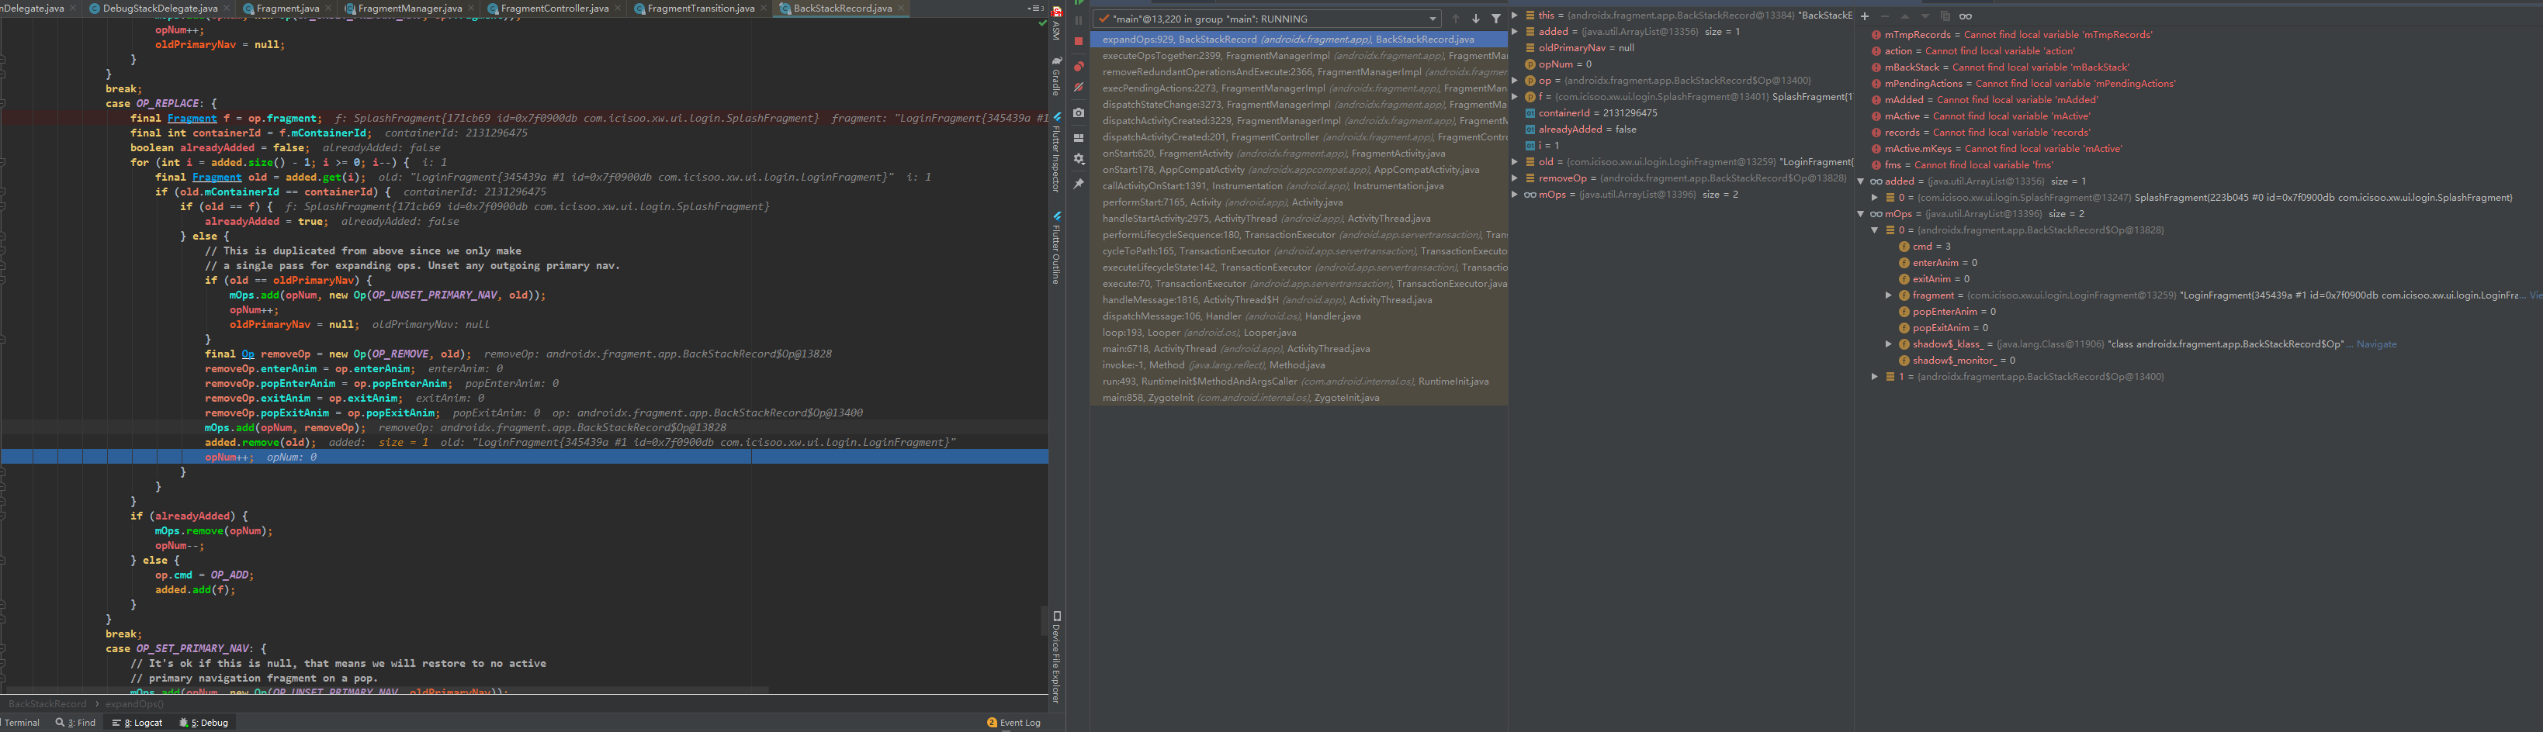The image size is (2543, 732).
Task: Select the handleMessage:1816 ActivityThread$H frame
Action: pos(1299,300)
